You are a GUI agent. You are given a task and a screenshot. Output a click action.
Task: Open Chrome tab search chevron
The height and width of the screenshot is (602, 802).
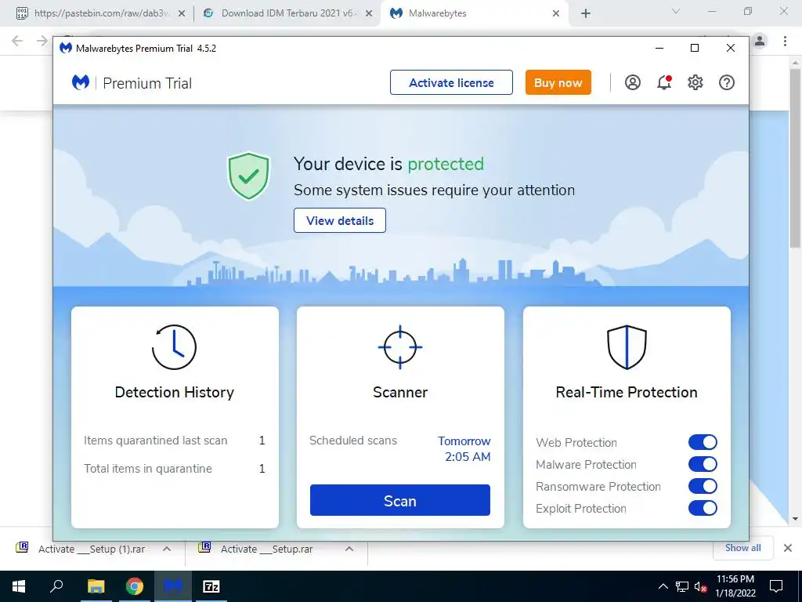(676, 11)
